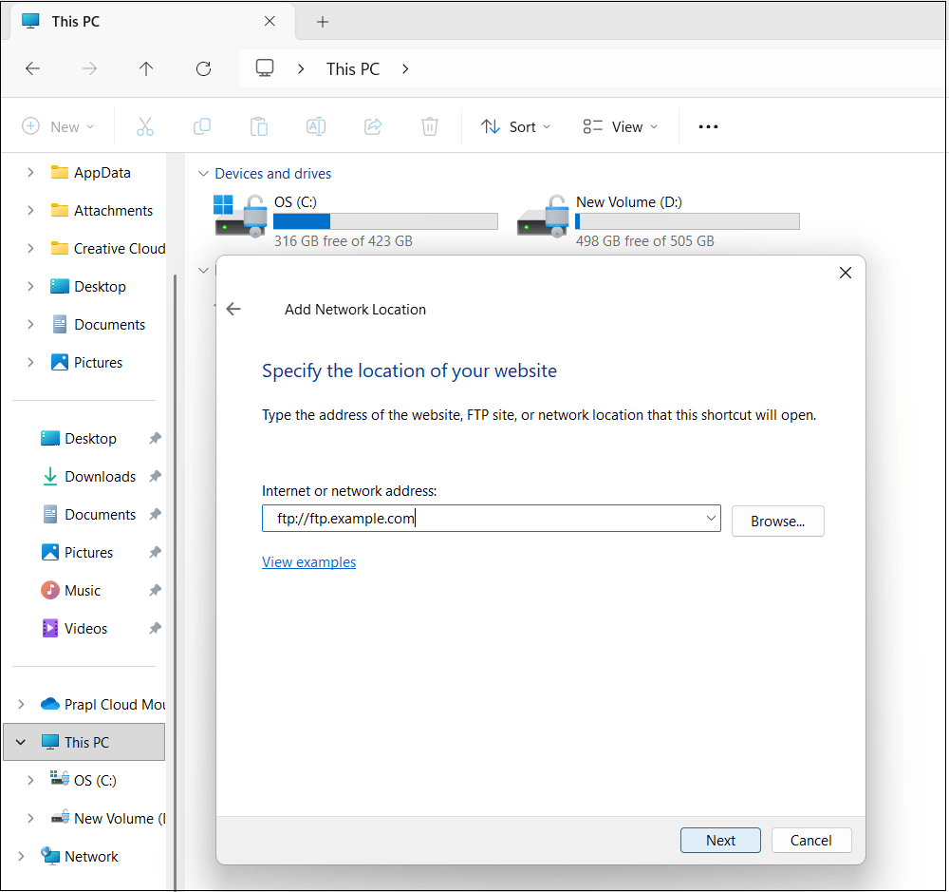Viewport: 949px width, 892px height.
Task: Expand the Prapl Cloud tree node
Action: coord(21,704)
